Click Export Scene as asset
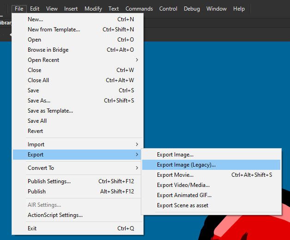Viewport: 290px width, 240px height. click(x=211, y=205)
